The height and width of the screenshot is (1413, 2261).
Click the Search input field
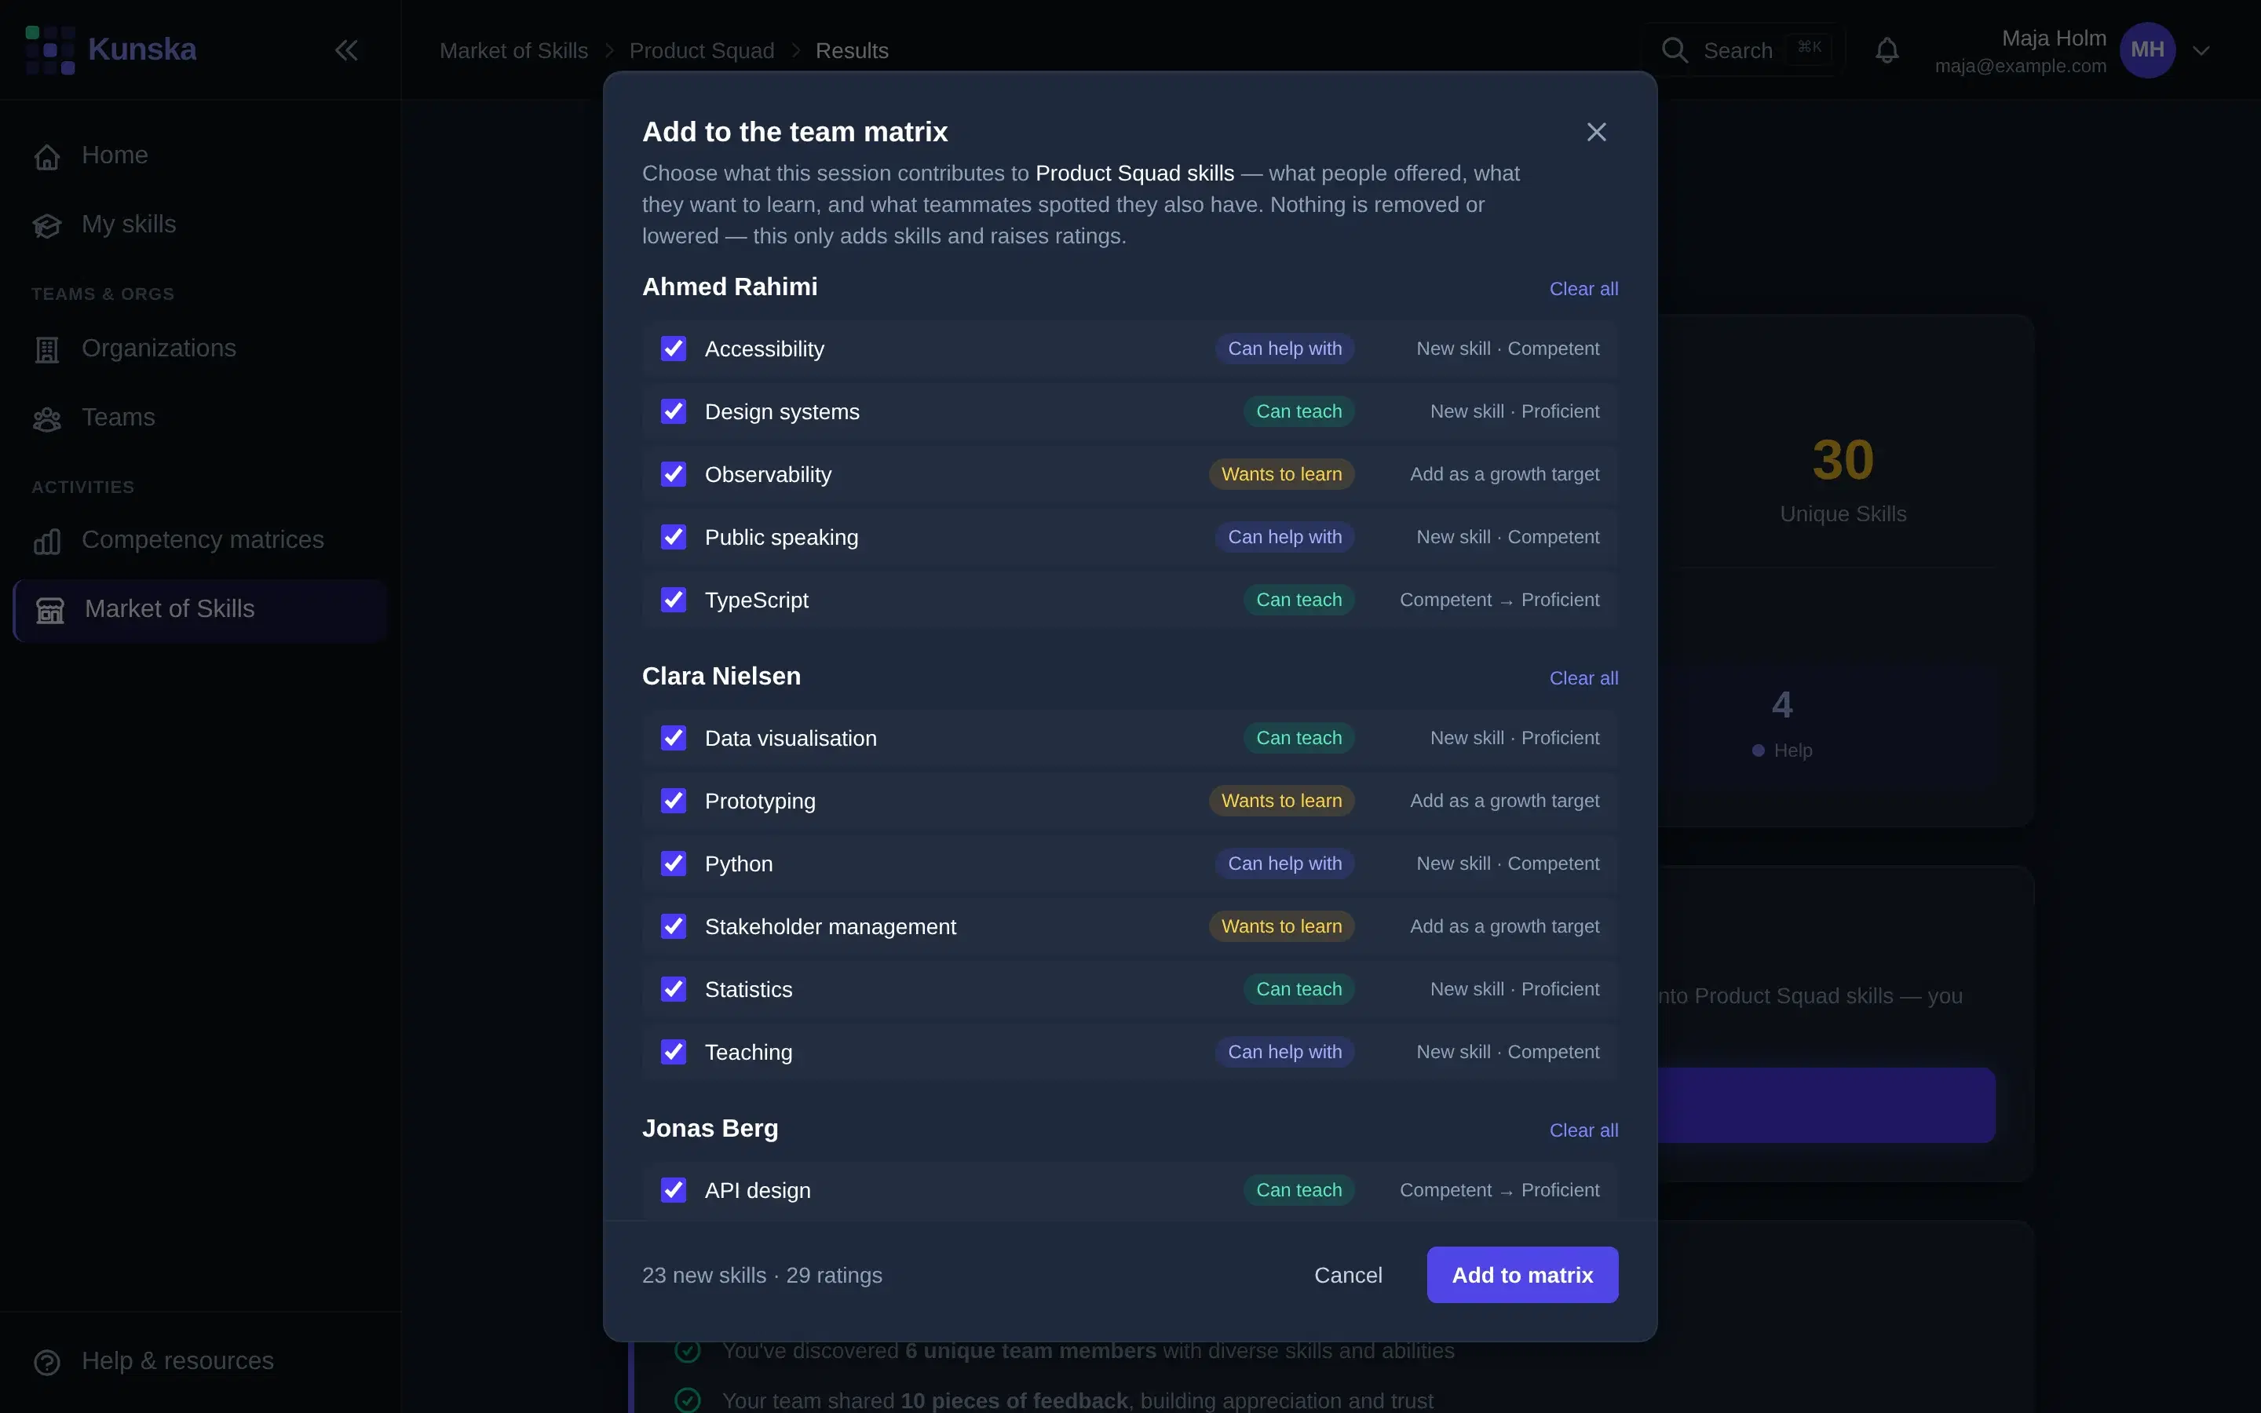coord(1744,50)
